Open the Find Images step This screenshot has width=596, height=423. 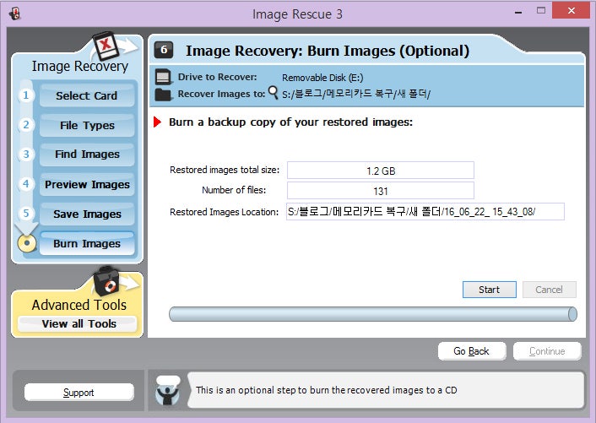[x=87, y=155]
